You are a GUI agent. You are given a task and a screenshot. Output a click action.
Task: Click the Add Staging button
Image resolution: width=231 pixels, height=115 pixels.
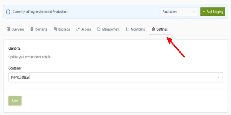pyautogui.click(x=213, y=12)
